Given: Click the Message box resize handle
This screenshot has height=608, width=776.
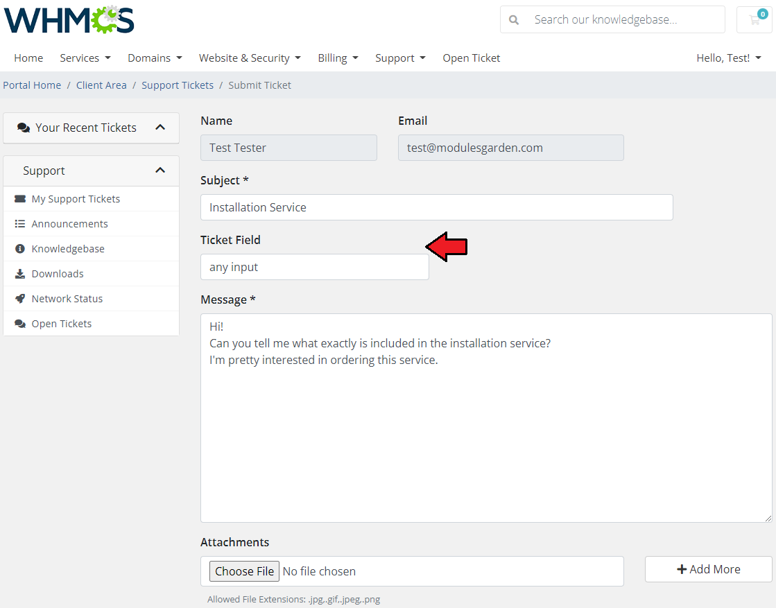Looking at the screenshot, I should [x=768, y=519].
